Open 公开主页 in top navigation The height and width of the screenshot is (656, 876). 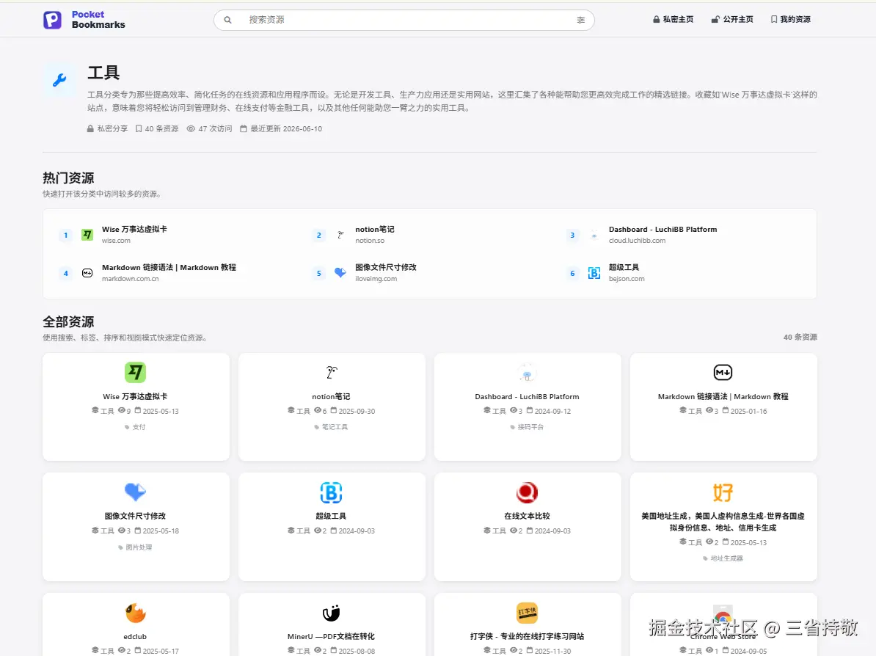pyautogui.click(x=732, y=20)
